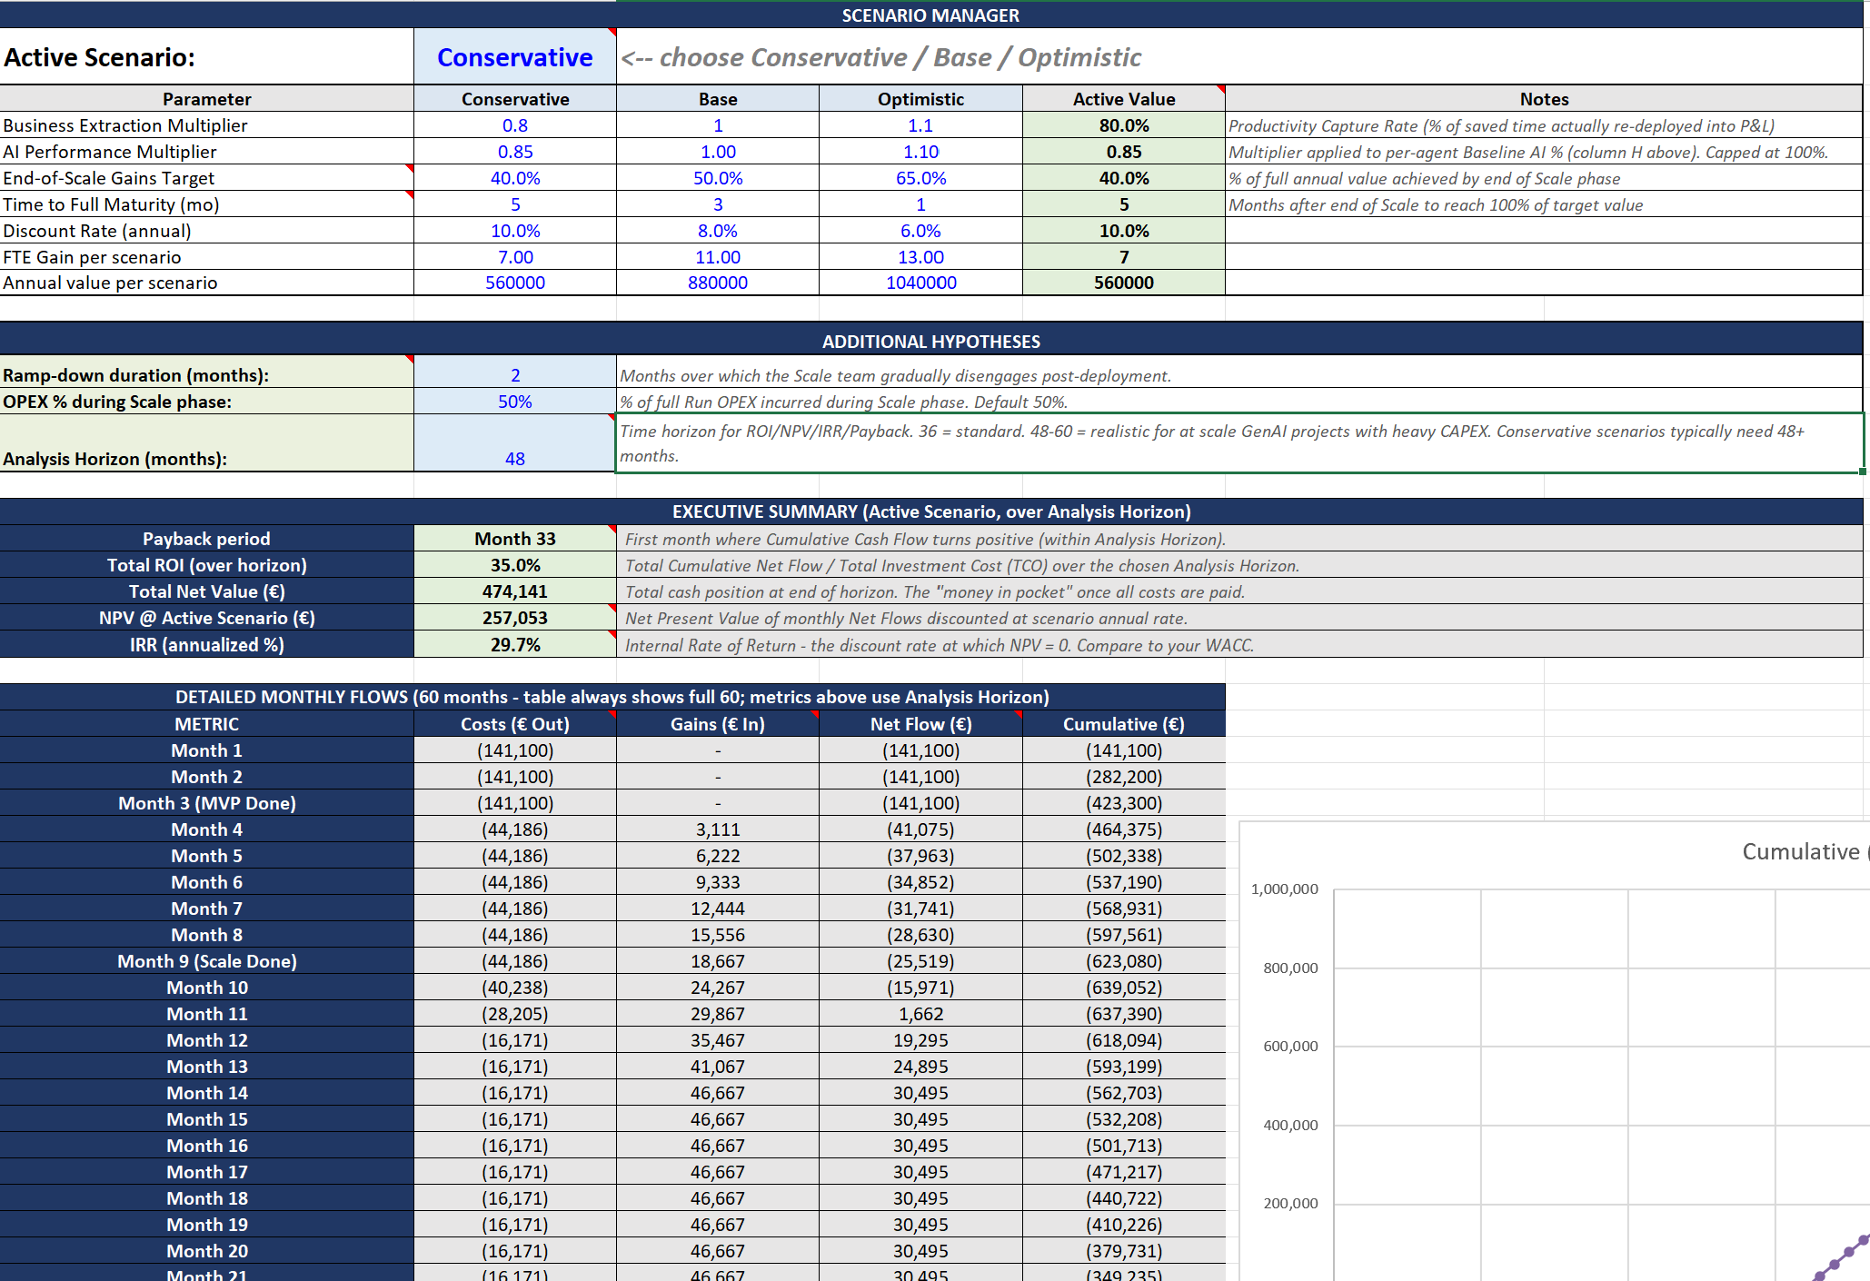This screenshot has width=1870, height=1281.
Task: Select End-of-Scale Gains Target Optimistic 65.0%
Action: (920, 178)
